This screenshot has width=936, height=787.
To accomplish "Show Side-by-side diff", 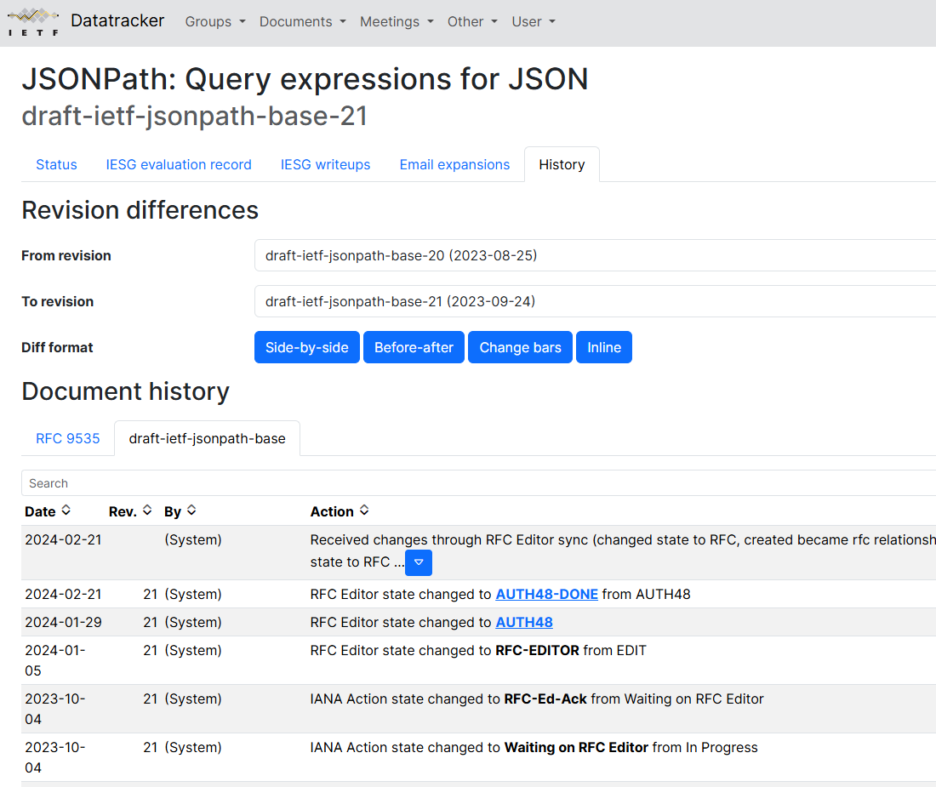I will click(307, 347).
